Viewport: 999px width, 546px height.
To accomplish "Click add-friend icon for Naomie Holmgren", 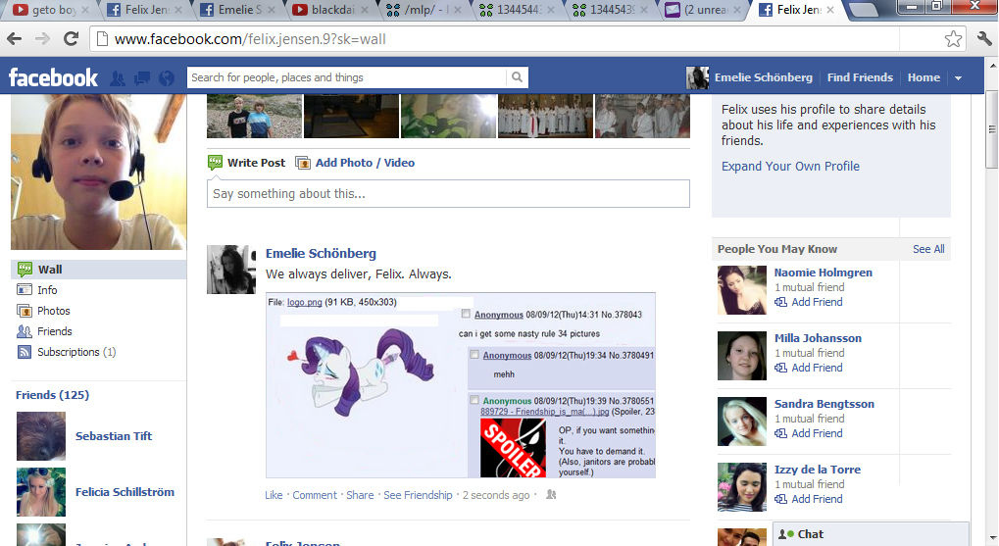I will click(x=780, y=302).
